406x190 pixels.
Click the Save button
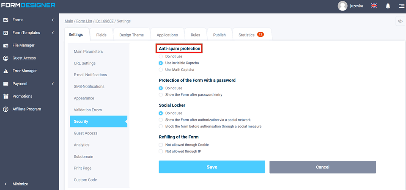click(212, 167)
